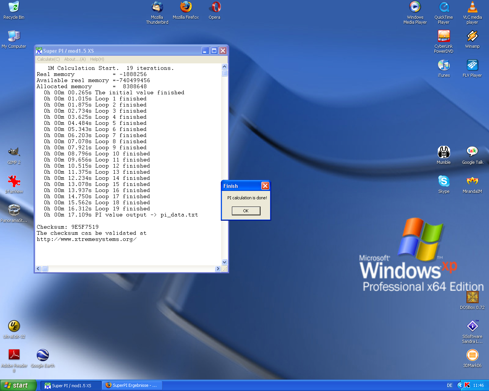Screen dimensions: 489x391
Task: Open the Calculate(C) menu
Action: tap(48, 59)
